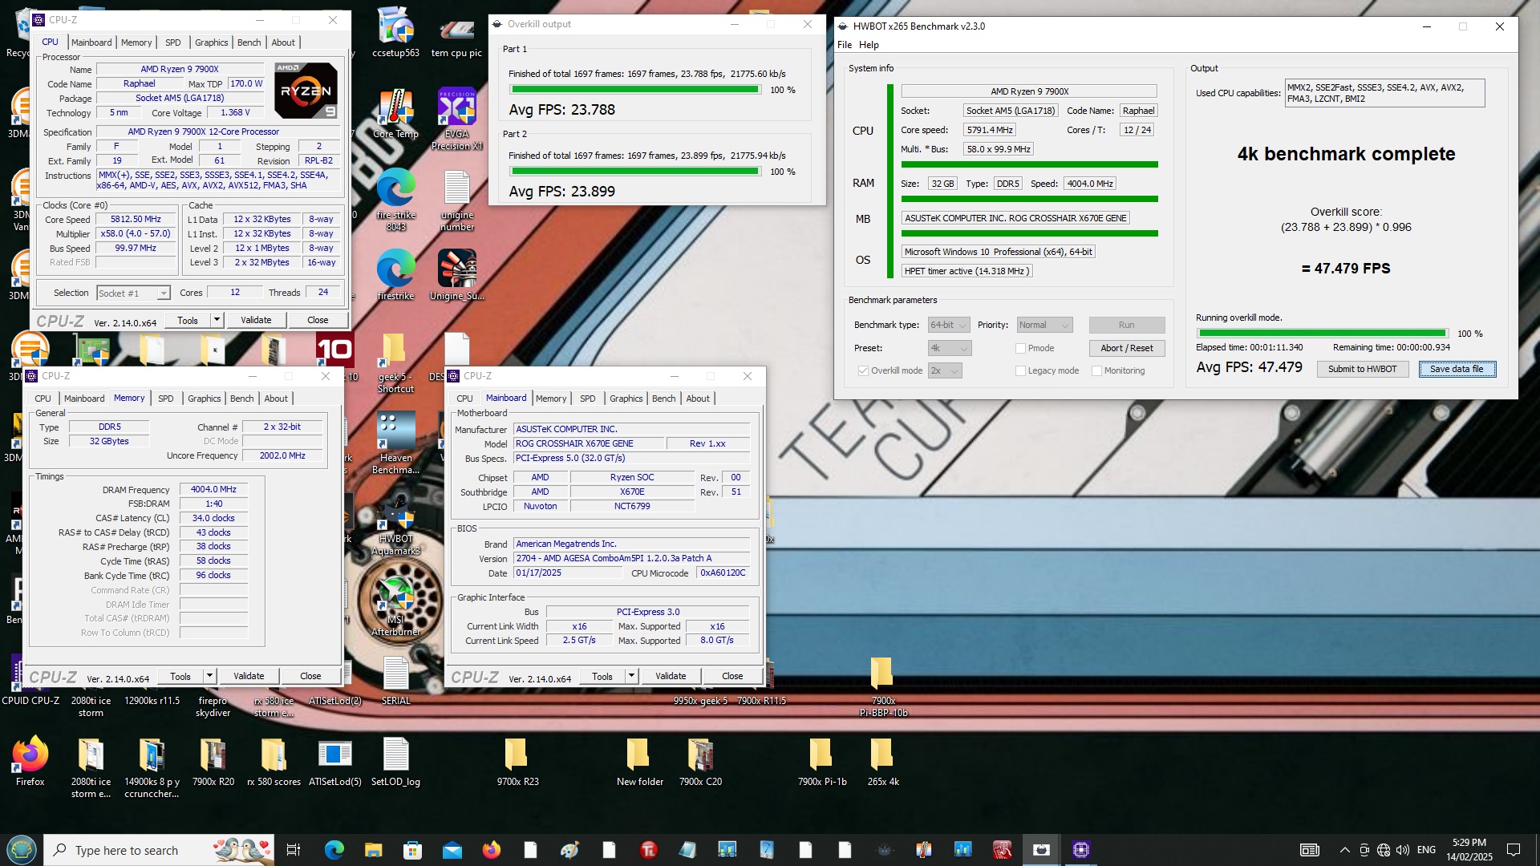Click the Overkill Part 2 progress bar
Screen dimensions: 1540x866
pyautogui.click(x=635, y=172)
